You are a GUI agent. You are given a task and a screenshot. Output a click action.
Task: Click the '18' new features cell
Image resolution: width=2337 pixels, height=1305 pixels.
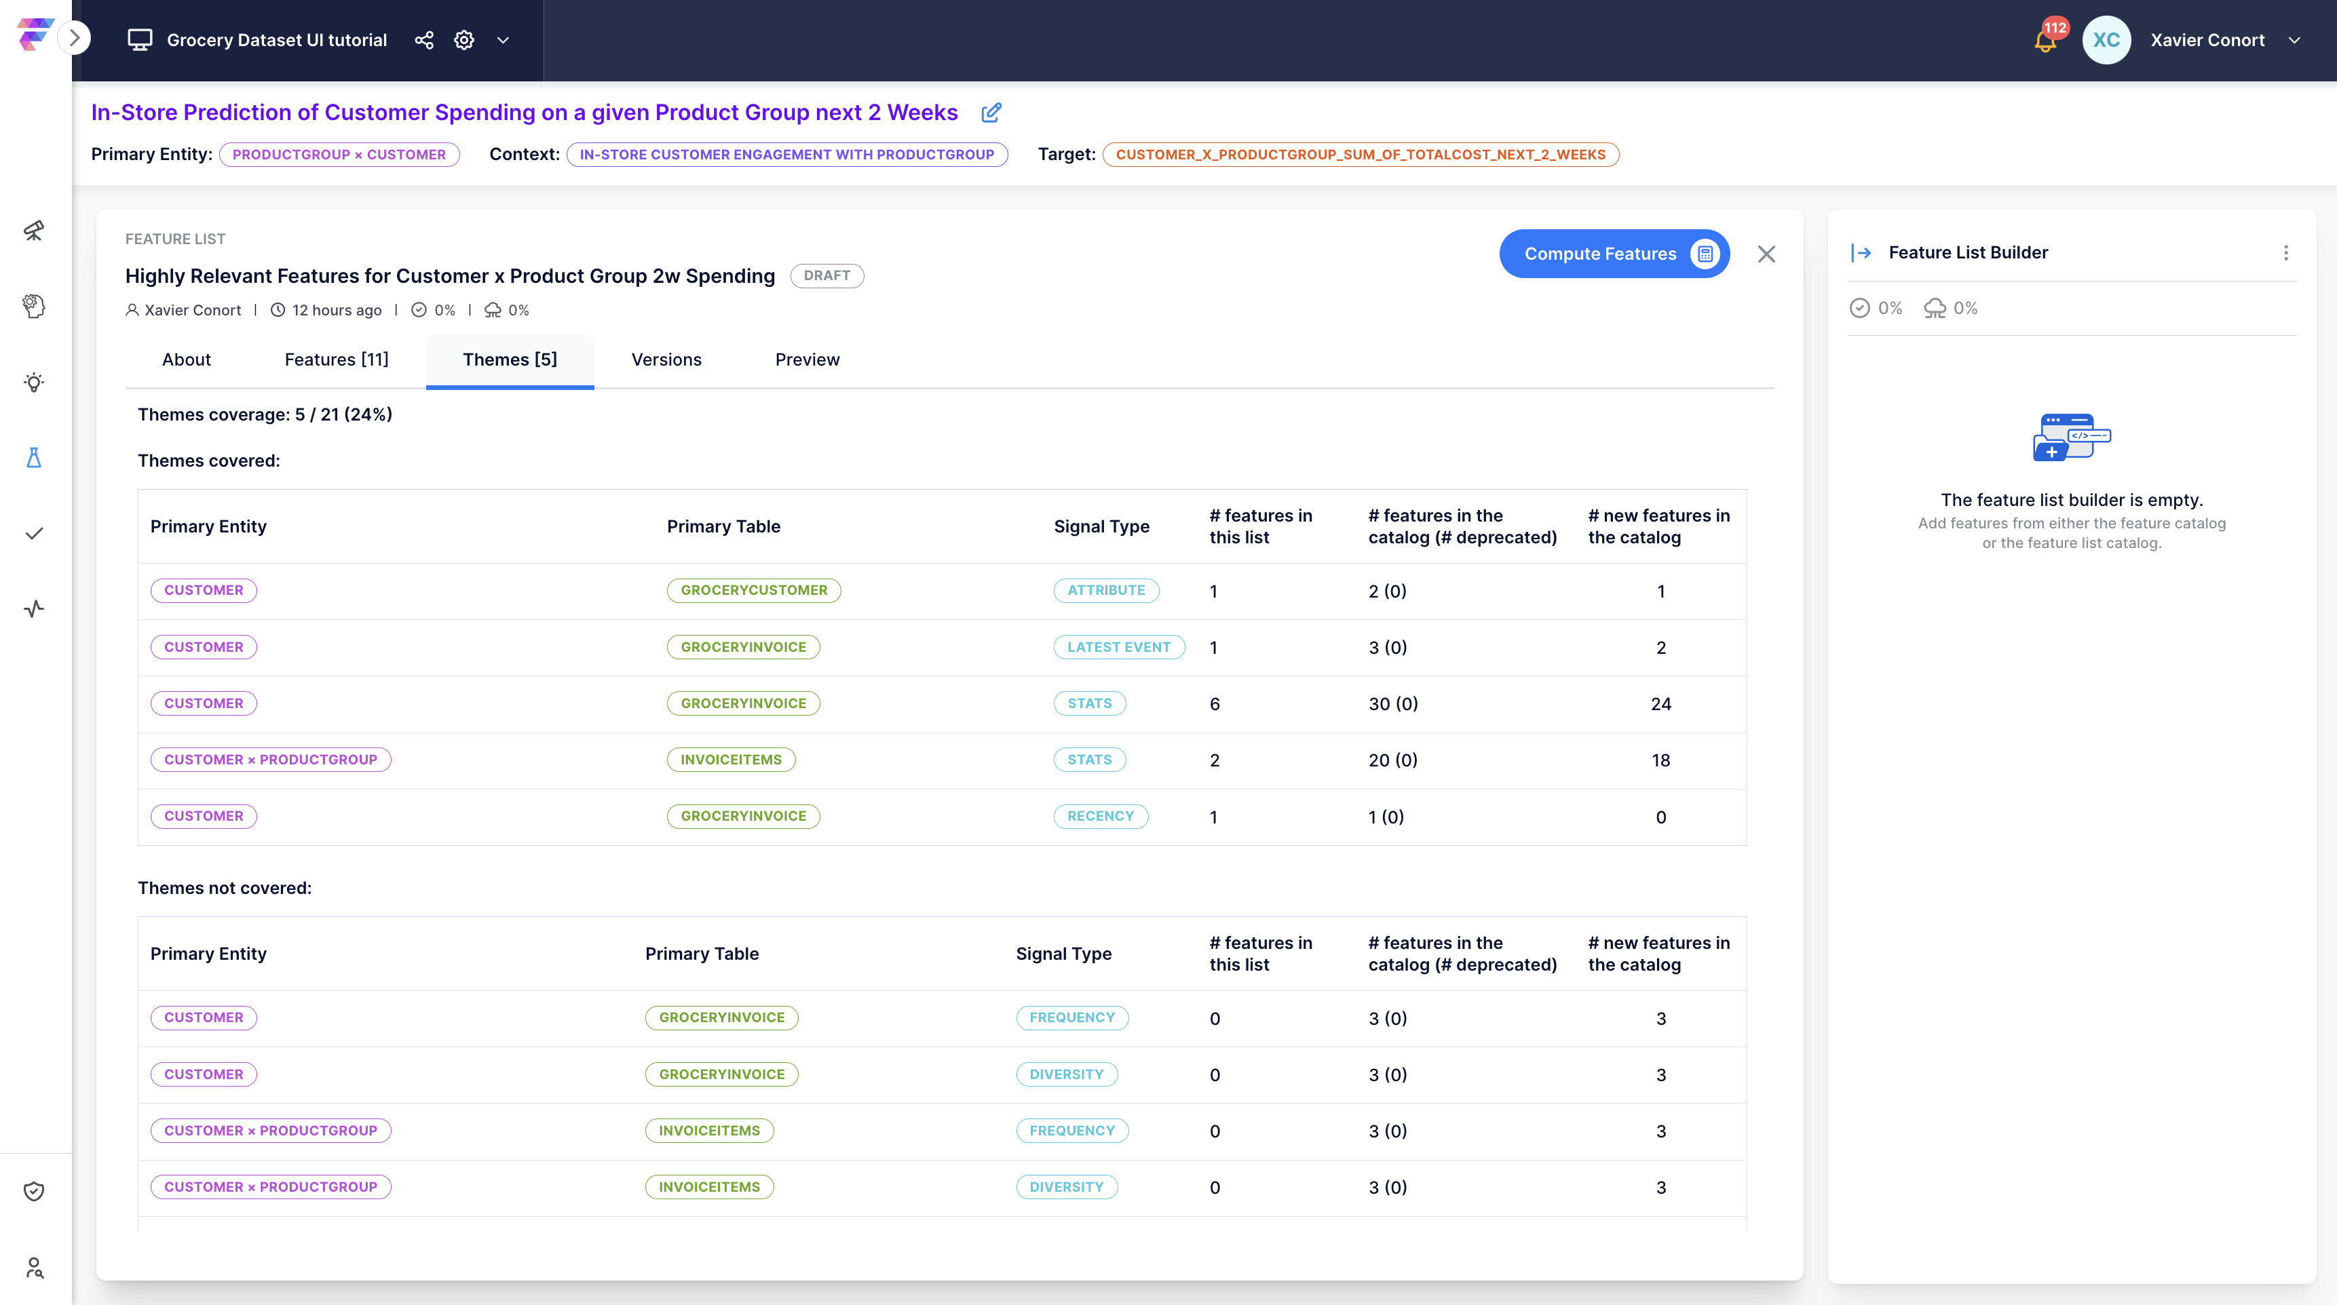1660,760
